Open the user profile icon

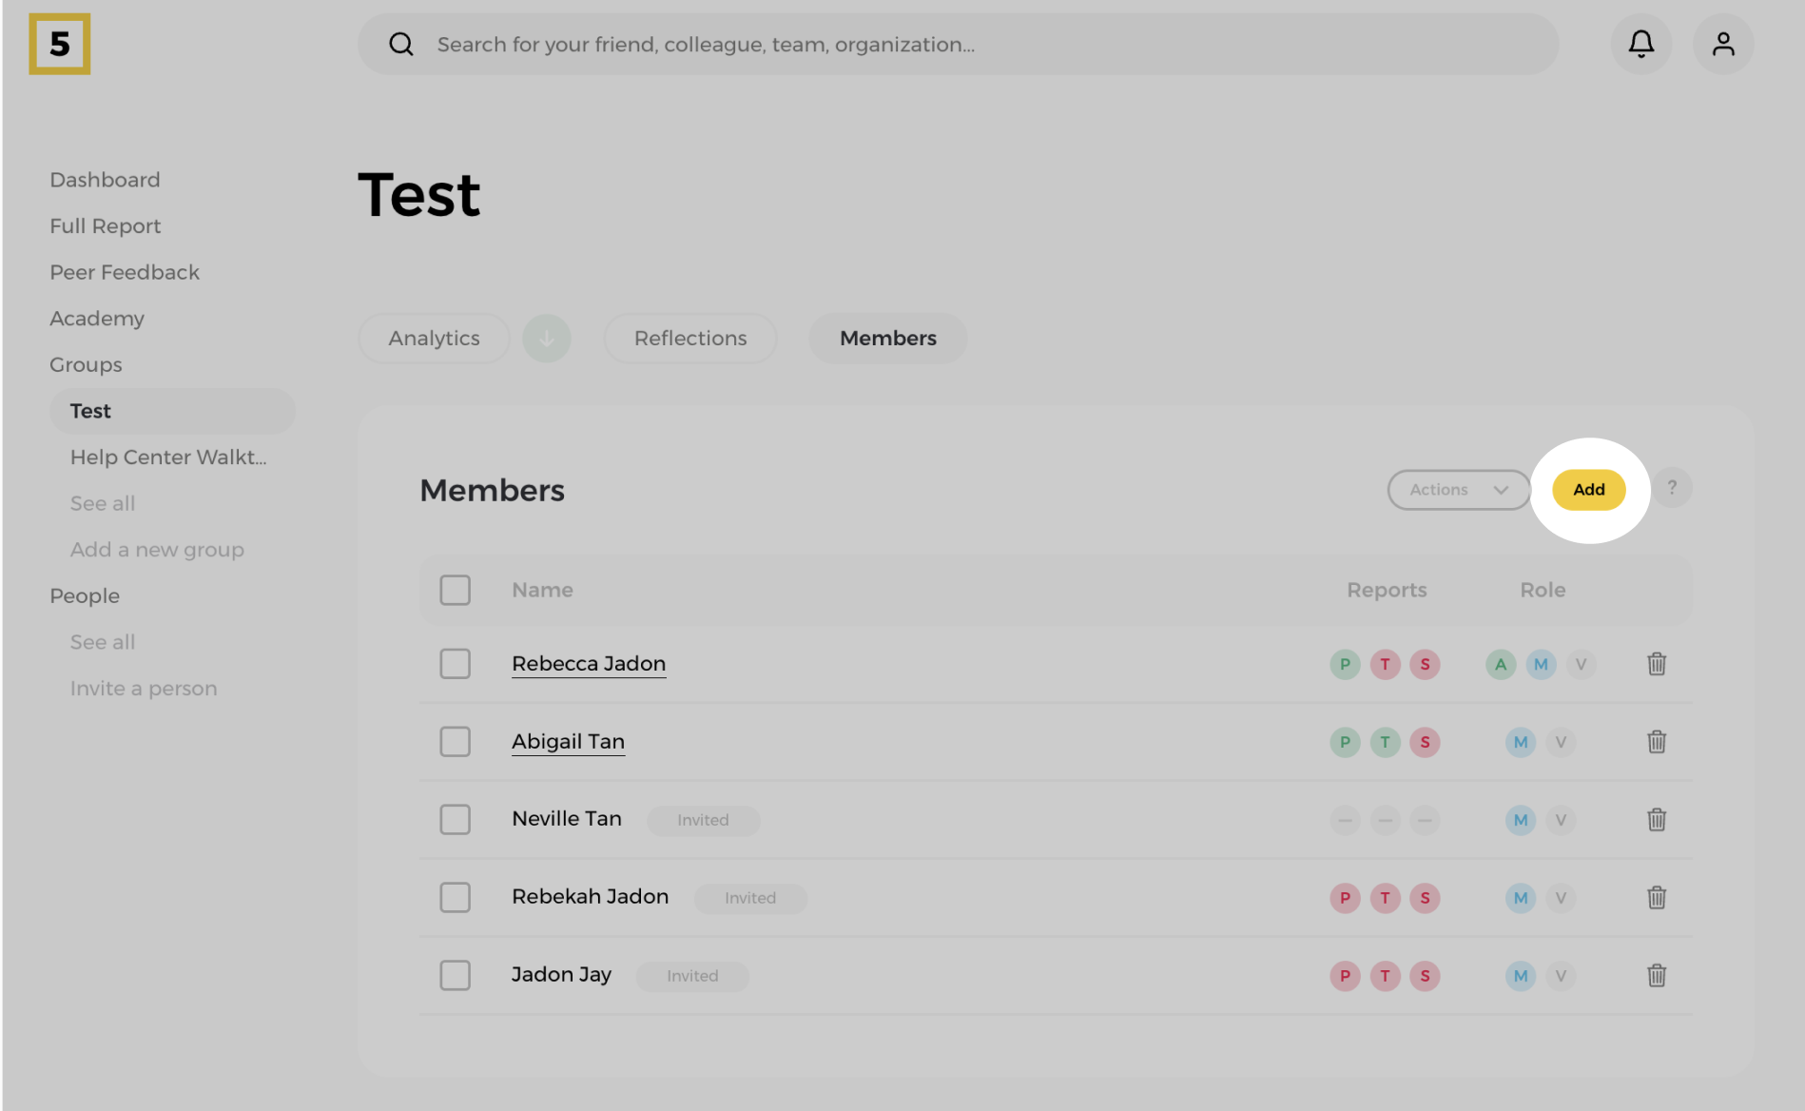1722,45
